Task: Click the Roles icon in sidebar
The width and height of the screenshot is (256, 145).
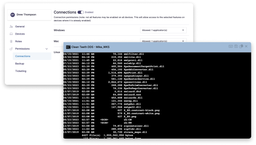Action: 11,41
